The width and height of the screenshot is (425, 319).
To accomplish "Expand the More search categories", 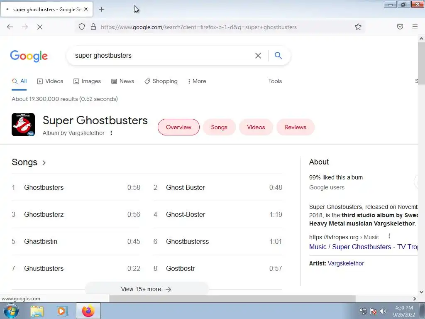I will click(197, 81).
